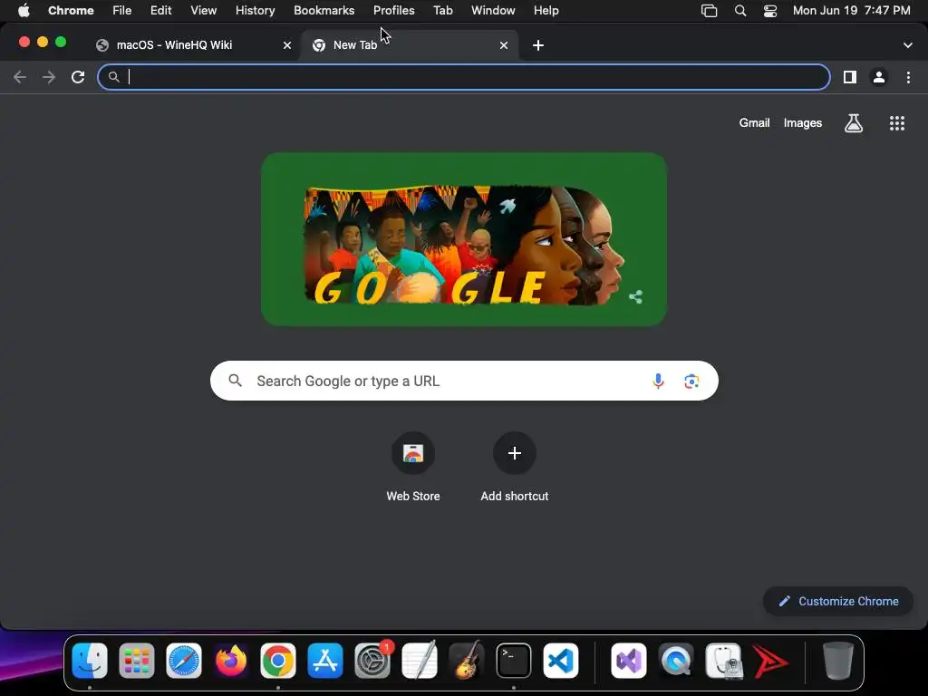Open the Apple menu
Viewport: 928px width, 696px height.
(24, 11)
